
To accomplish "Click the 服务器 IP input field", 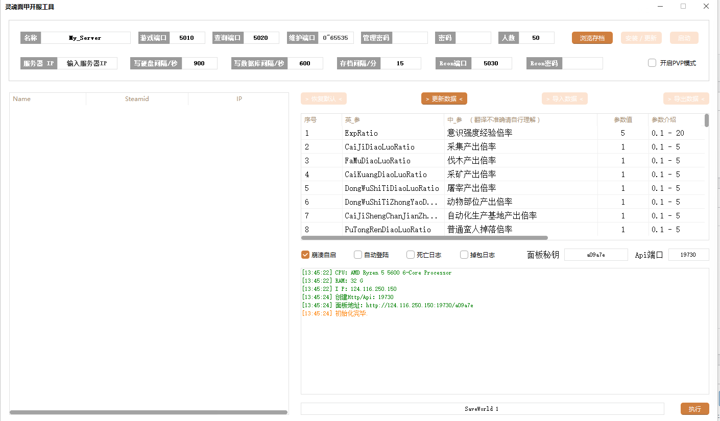I will click(87, 63).
